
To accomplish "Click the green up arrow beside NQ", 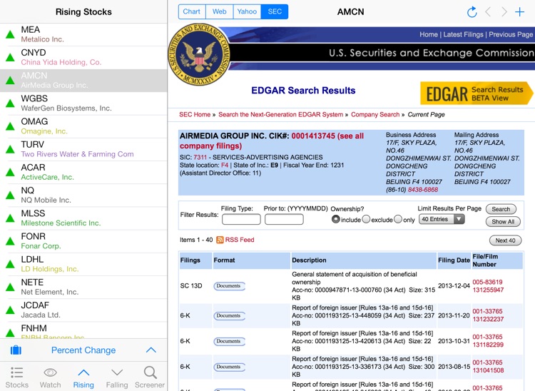I will [10, 195].
